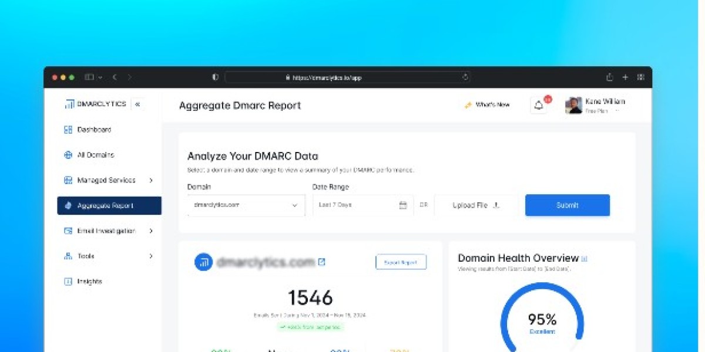The image size is (705, 352).
Task: Click the info icon beside Domain Health Overview
Action: point(584,258)
